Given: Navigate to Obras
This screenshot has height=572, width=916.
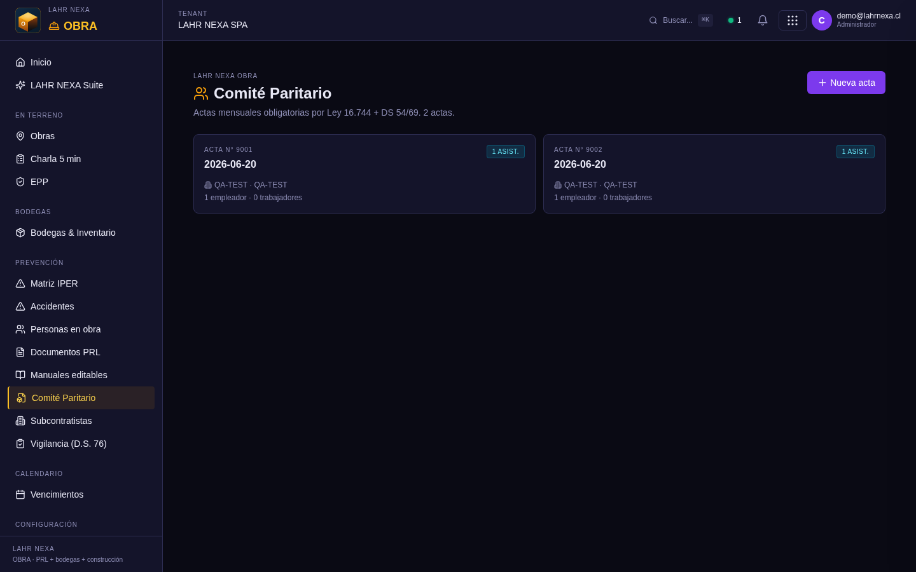Looking at the screenshot, I should (x=81, y=136).
